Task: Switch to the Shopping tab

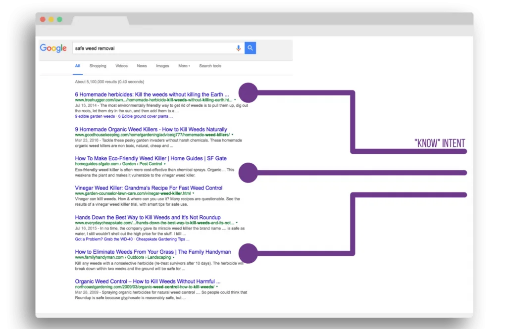Action: 98,66
